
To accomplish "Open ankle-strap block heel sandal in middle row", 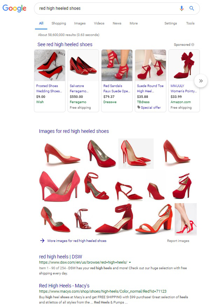I will (96, 186).
